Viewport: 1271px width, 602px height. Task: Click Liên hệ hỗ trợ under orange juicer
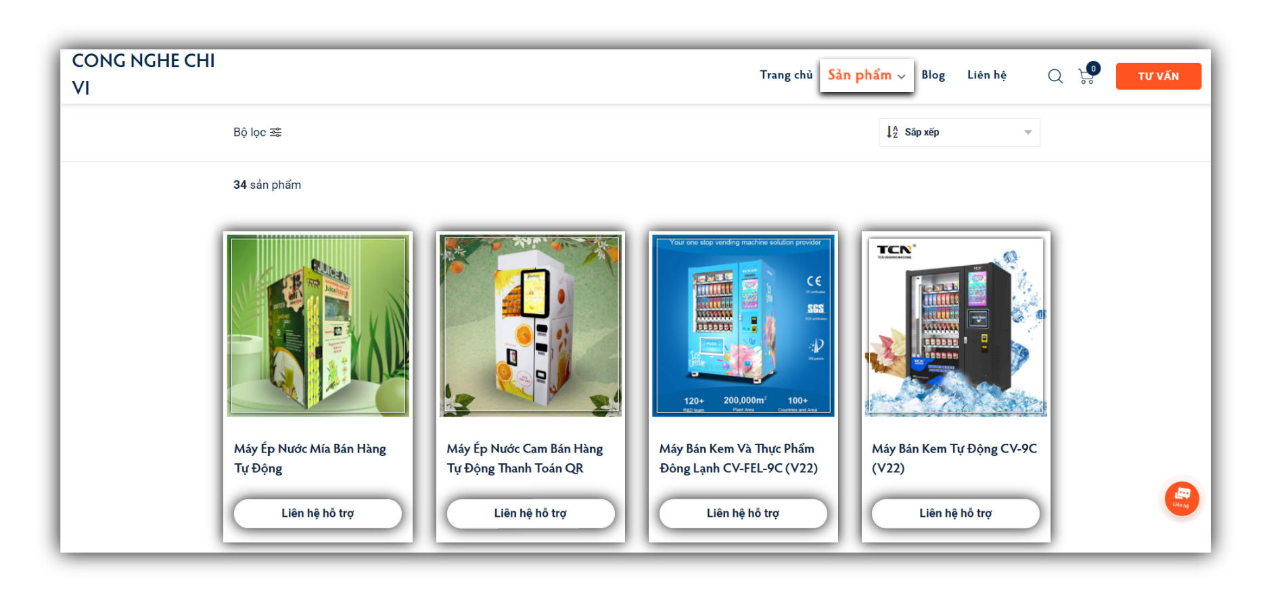[x=530, y=513]
